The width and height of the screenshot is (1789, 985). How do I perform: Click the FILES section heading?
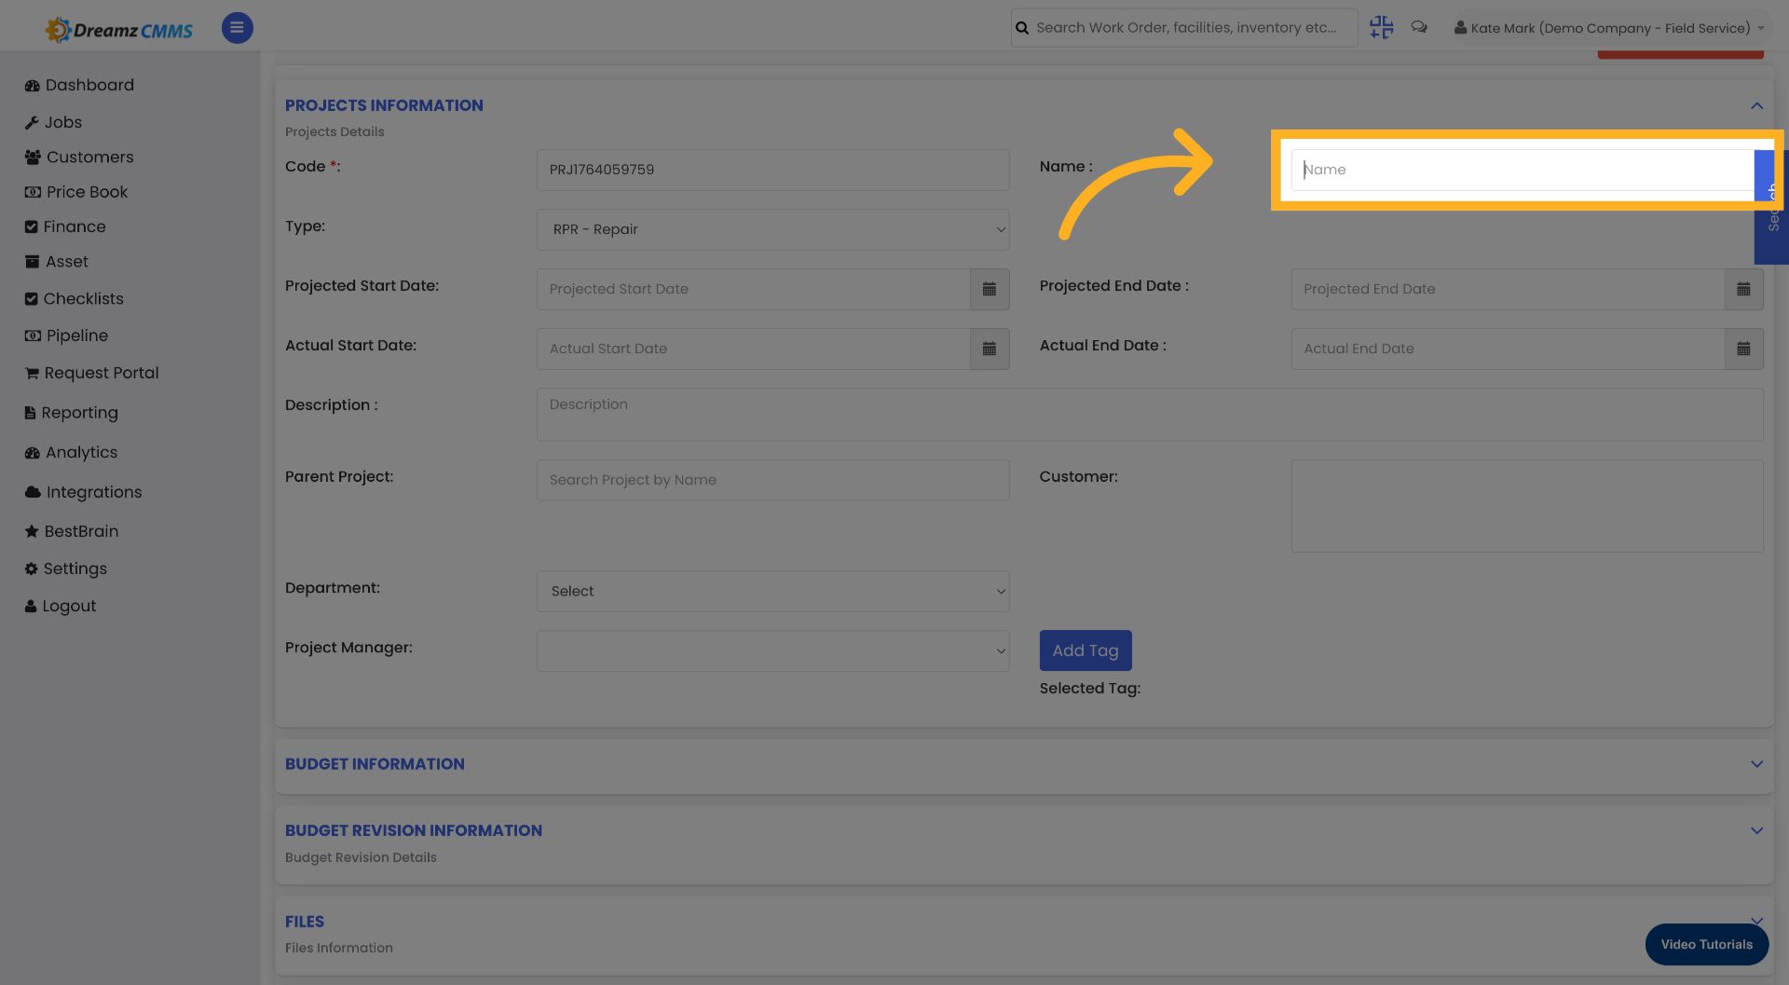(x=305, y=922)
